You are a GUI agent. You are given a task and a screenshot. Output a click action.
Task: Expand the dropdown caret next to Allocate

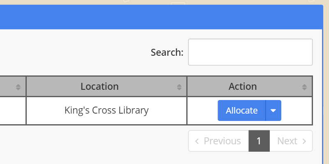[273, 111]
